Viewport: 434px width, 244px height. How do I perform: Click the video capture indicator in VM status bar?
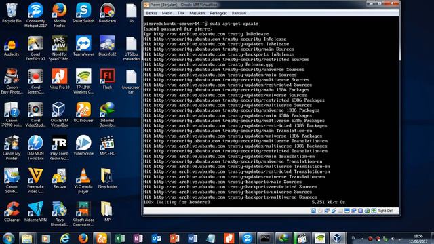(x=354, y=211)
